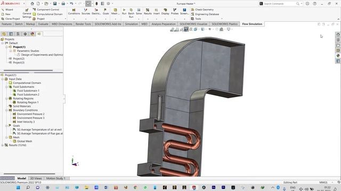341x191 pixels.
Task: Open Windows taskbar search
Action: (28, 187)
